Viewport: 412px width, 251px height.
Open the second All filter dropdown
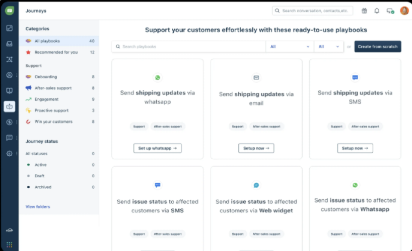[328, 47]
